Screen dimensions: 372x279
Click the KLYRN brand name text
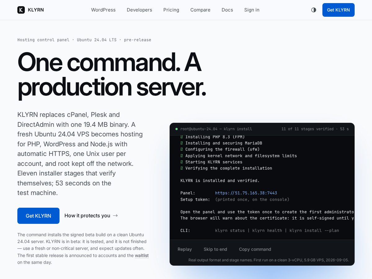point(36,10)
